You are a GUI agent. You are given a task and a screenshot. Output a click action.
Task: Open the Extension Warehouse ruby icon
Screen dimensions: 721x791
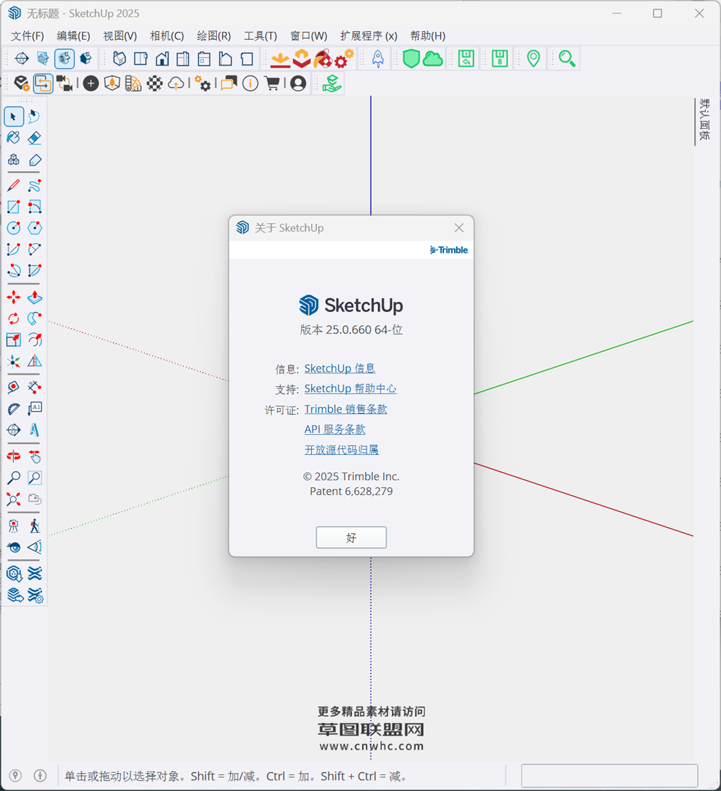(322, 59)
